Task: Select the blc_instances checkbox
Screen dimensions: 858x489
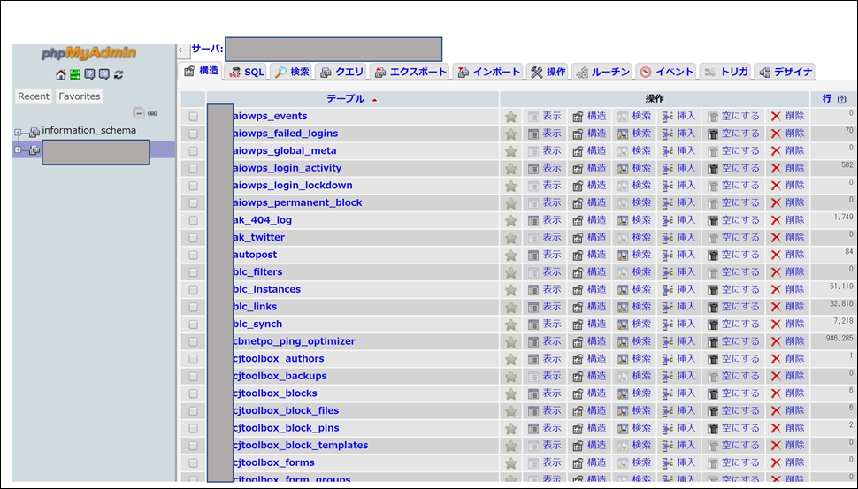Action: 193,290
